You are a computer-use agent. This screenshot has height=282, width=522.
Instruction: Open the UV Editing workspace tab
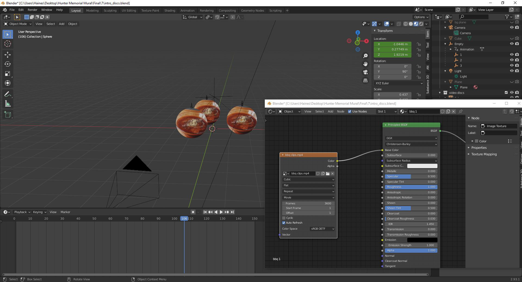pos(129,11)
